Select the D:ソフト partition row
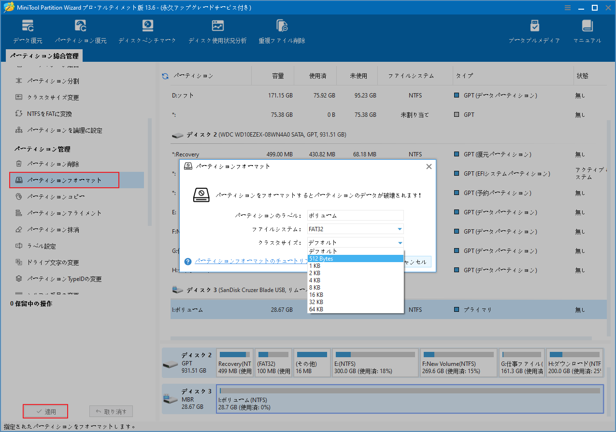616x432 pixels. [x=388, y=96]
